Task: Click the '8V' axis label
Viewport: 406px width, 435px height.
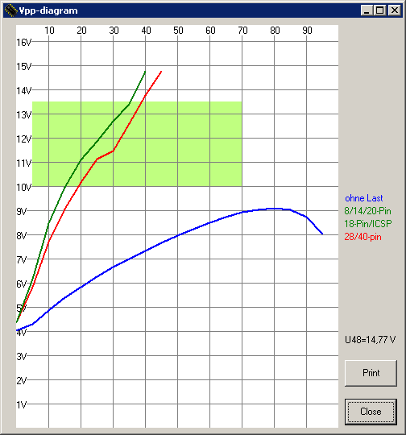Action: click(x=22, y=236)
